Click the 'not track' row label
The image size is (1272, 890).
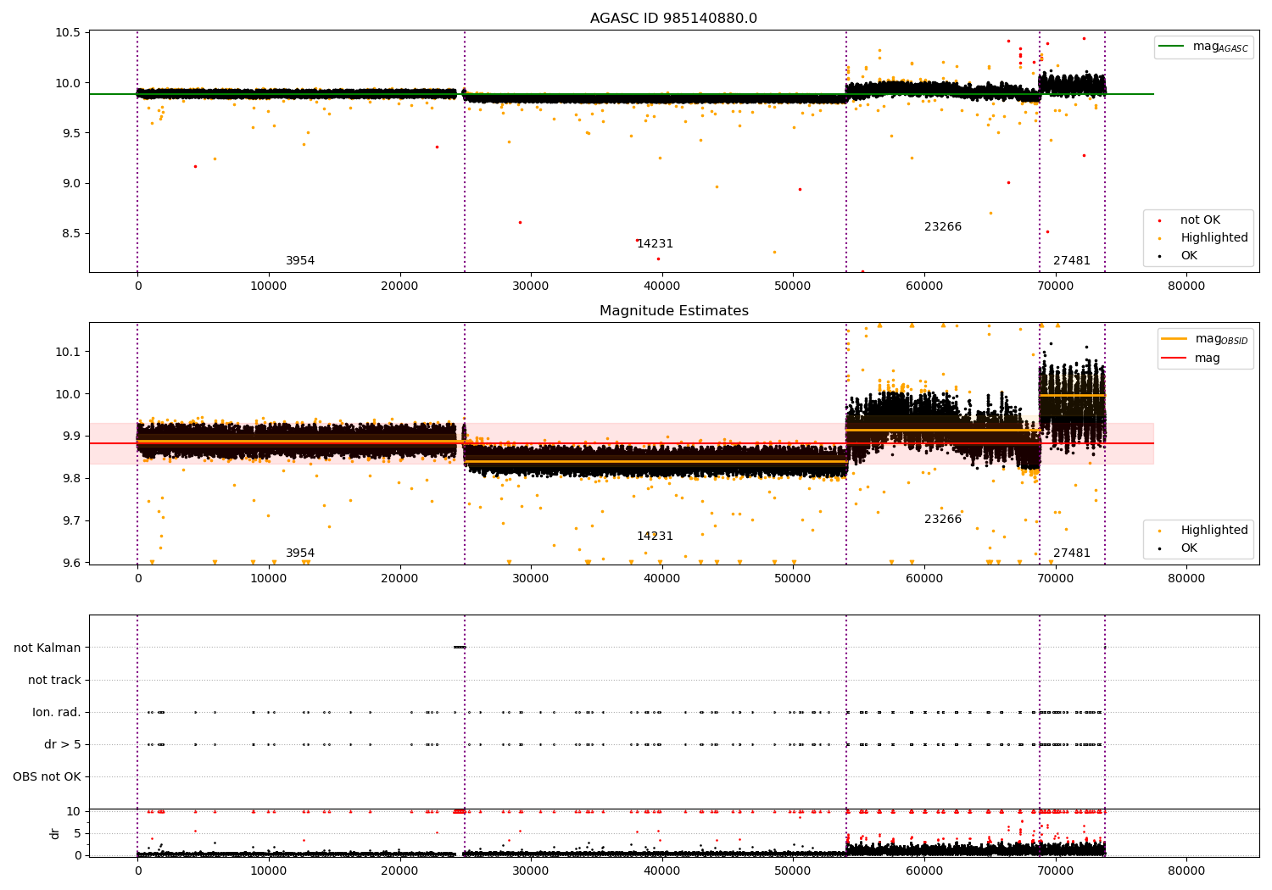[54, 680]
